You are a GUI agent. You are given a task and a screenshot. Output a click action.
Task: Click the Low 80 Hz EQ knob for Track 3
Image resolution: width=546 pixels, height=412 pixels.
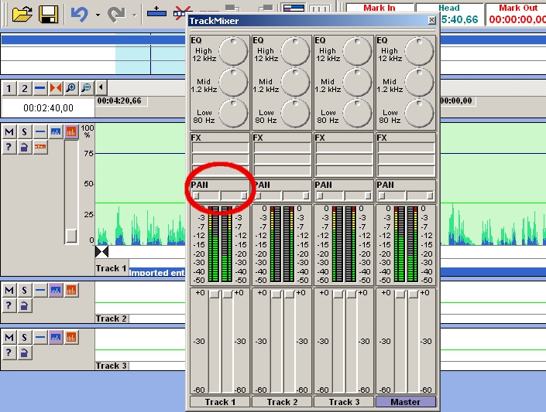[x=357, y=114]
